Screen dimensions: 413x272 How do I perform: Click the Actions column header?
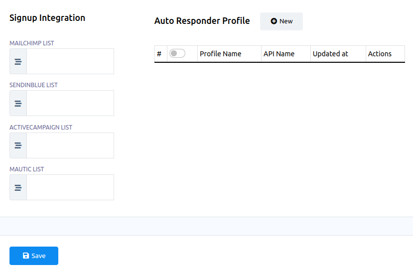[380, 54]
